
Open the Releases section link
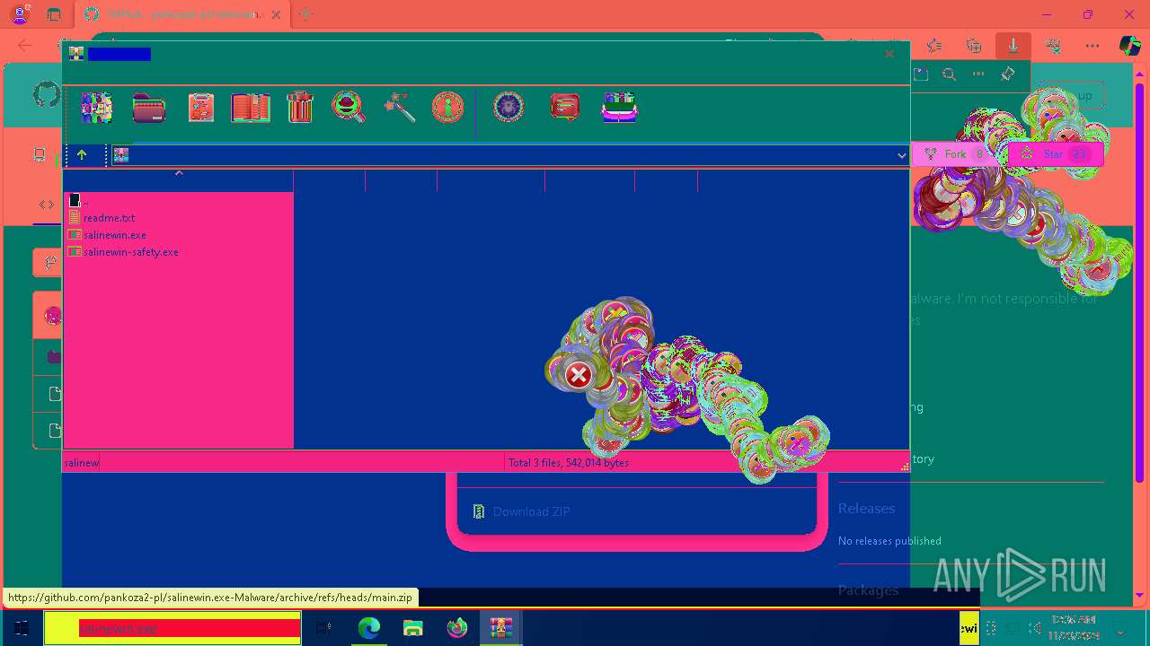click(866, 508)
